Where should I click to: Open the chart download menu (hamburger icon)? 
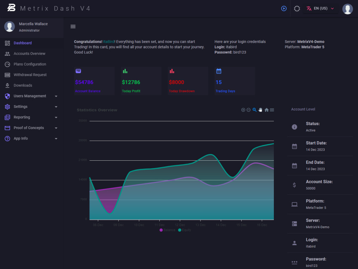pos(271,110)
